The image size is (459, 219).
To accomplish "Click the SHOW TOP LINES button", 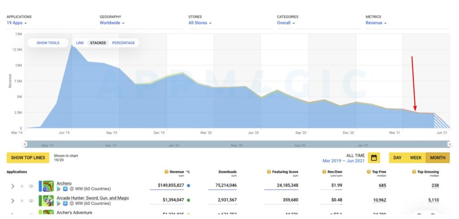I will pyautogui.click(x=28, y=158).
